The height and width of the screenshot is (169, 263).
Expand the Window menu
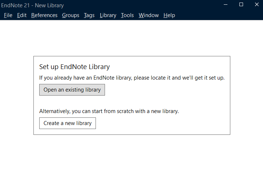[x=149, y=15]
